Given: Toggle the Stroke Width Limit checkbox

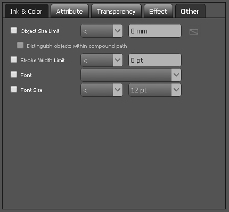Looking at the screenshot, I should (14, 60).
